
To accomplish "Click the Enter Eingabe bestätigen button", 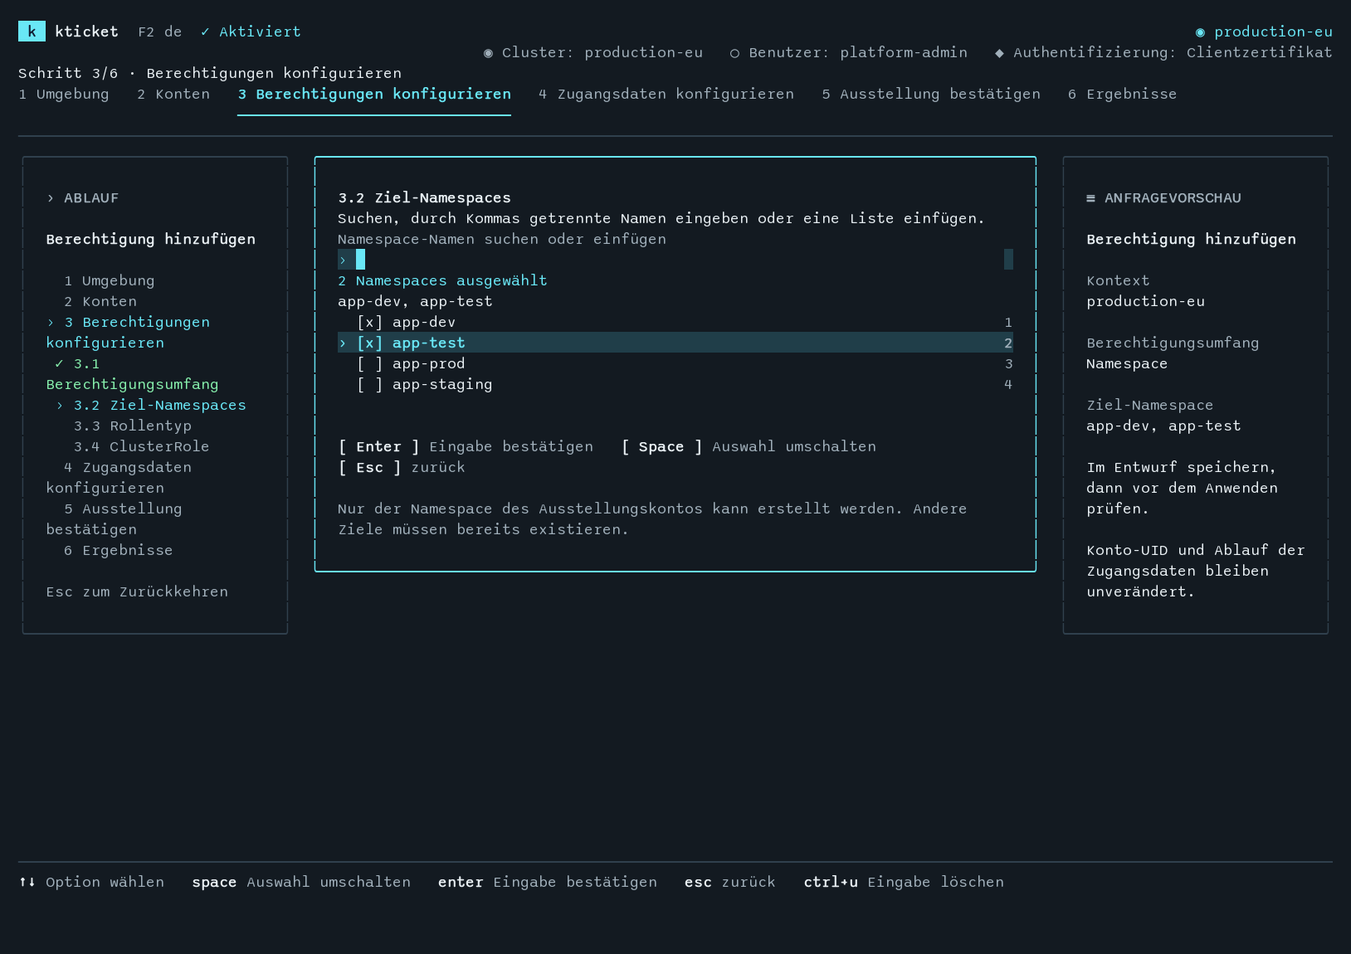I will [x=466, y=446].
